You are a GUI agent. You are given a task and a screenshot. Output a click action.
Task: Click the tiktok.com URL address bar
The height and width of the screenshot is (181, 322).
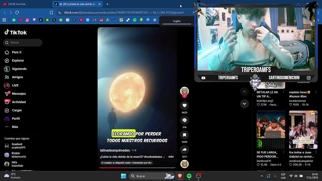[x=124, y=13]
